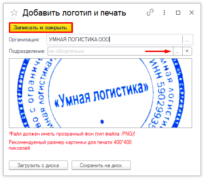The width and height of the screenshot is (205, 180).
Task: Click Сохранить на диск button
Action: pos(101,165)
